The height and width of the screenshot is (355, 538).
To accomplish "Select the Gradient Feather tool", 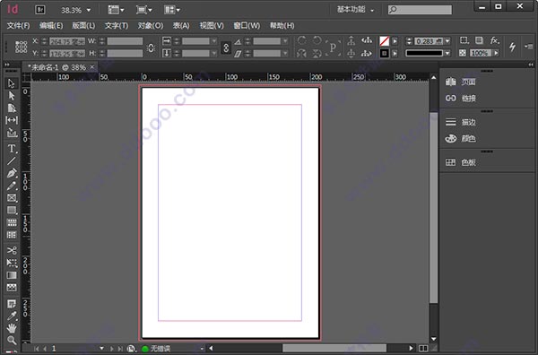I will tap(12, 288).
